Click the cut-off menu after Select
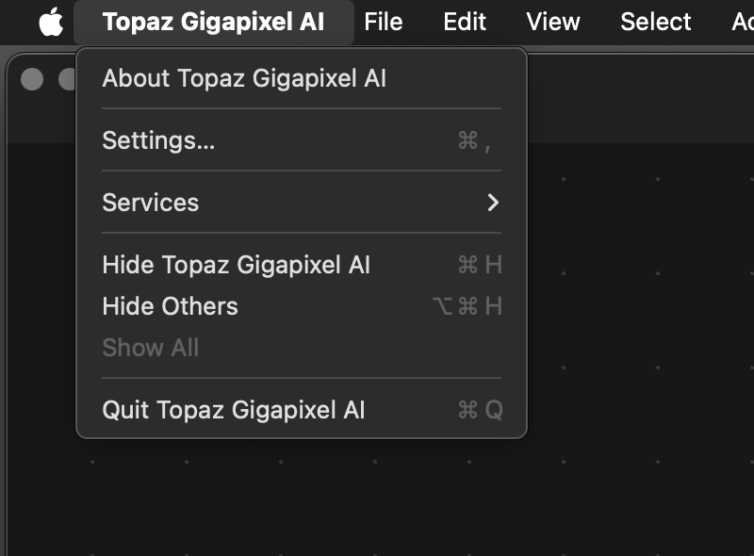The height and width of the screenshot is (556, 754). tap(743, 22)
